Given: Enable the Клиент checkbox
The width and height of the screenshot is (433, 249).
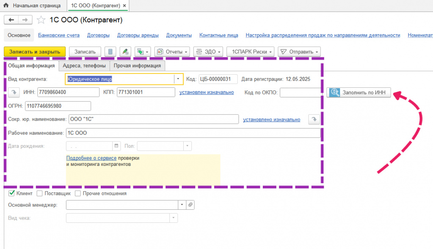Looking at the screenshot, I should pos(11,193).
